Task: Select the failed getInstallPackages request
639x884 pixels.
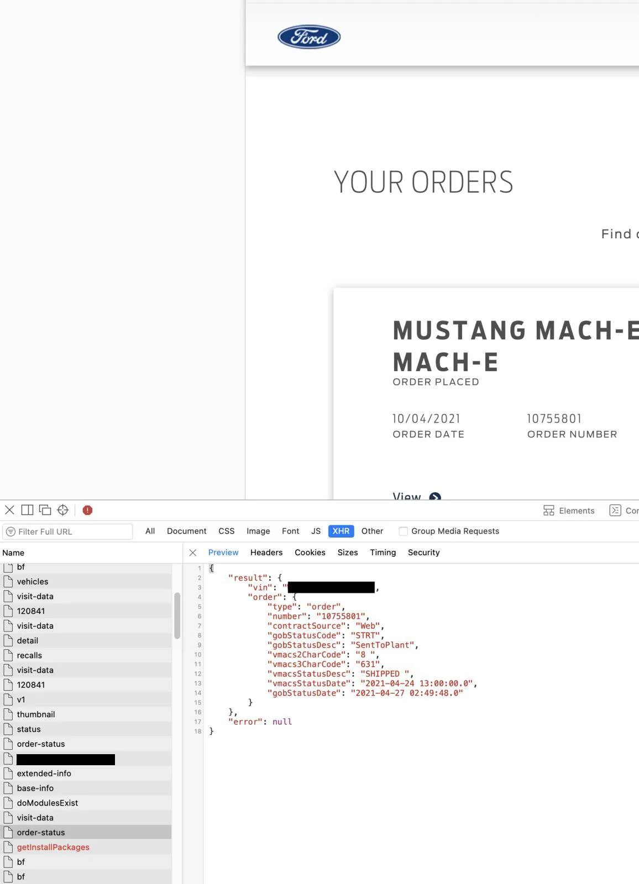Action: (86, 847)
